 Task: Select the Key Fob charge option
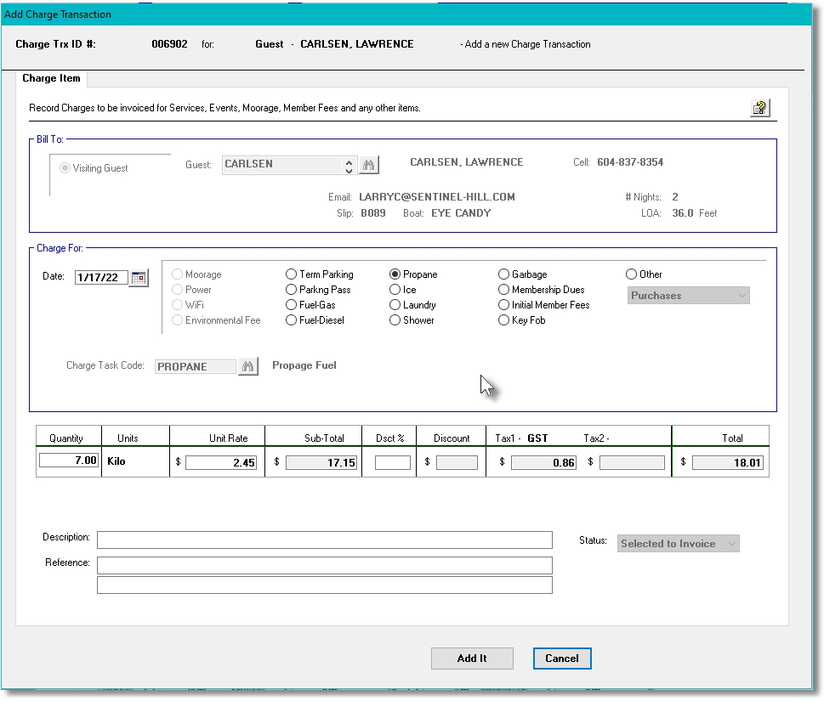click(x=503, y=320)
